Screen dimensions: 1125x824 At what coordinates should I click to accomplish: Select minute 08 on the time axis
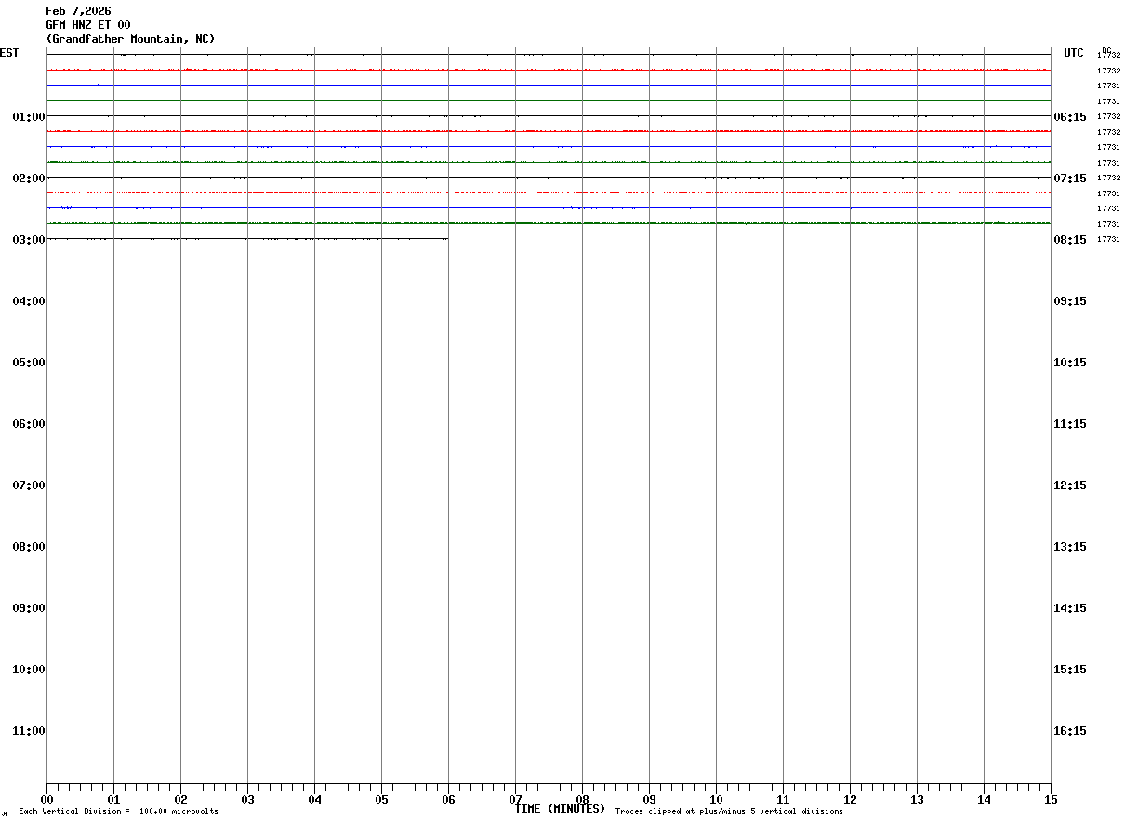pos(582,799)
